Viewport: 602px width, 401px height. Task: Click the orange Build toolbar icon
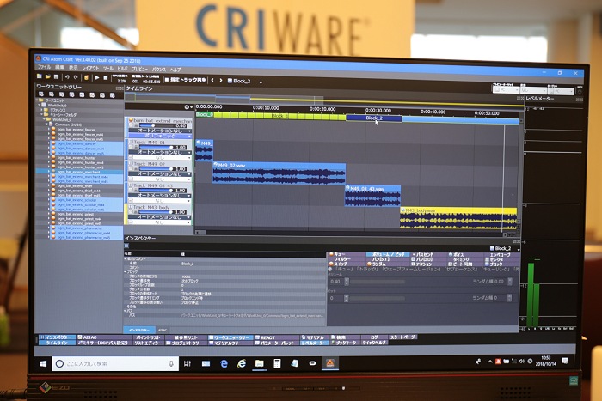click(86, 77)
